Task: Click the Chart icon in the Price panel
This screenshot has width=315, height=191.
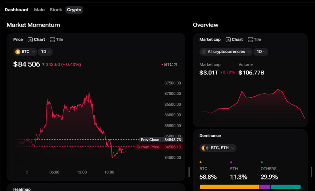Action: point(30,40)
